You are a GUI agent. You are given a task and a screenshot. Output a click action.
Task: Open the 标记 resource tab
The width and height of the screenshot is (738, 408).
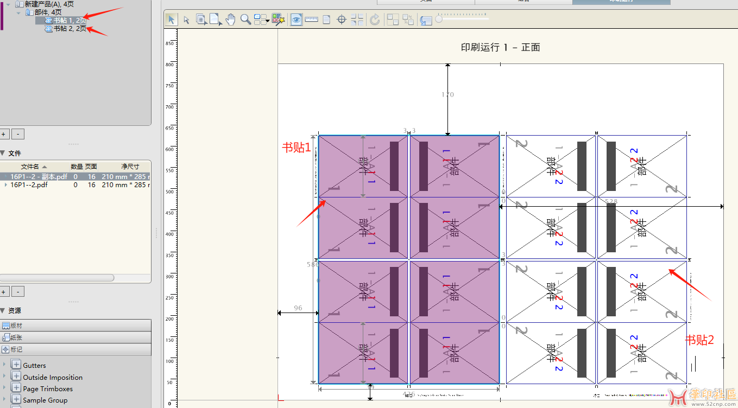(75, 349)
